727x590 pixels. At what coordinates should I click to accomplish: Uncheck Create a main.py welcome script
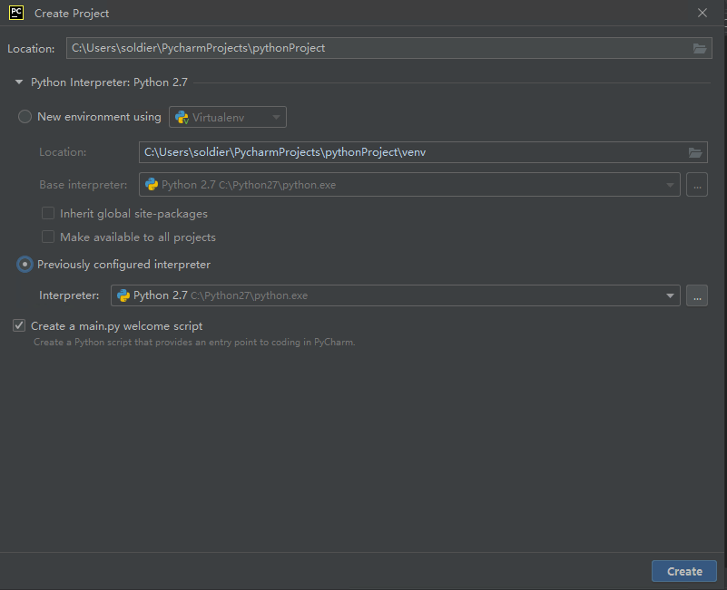19,326
